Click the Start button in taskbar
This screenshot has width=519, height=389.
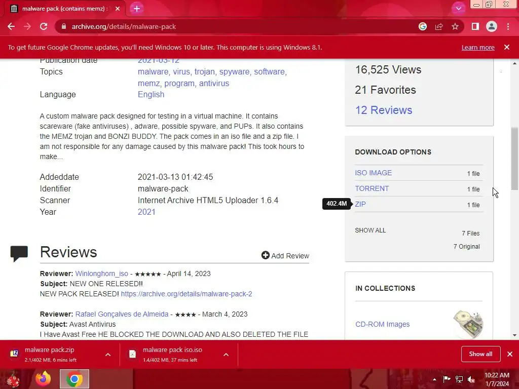(13, 379)
